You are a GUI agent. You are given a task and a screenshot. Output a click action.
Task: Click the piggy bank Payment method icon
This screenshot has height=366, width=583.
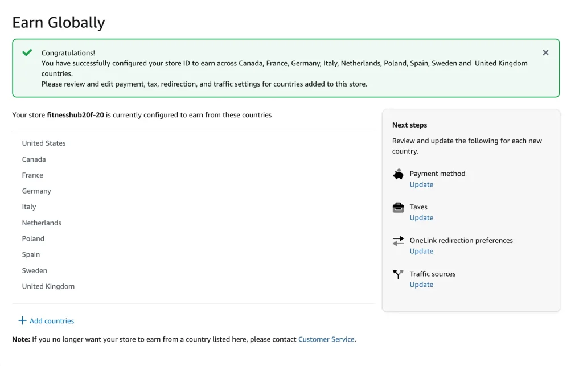click(x=398, y=174)
